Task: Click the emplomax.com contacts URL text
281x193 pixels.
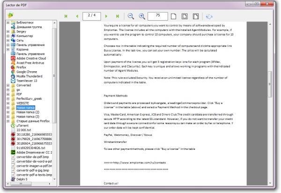Action: [x=140, y=163]
